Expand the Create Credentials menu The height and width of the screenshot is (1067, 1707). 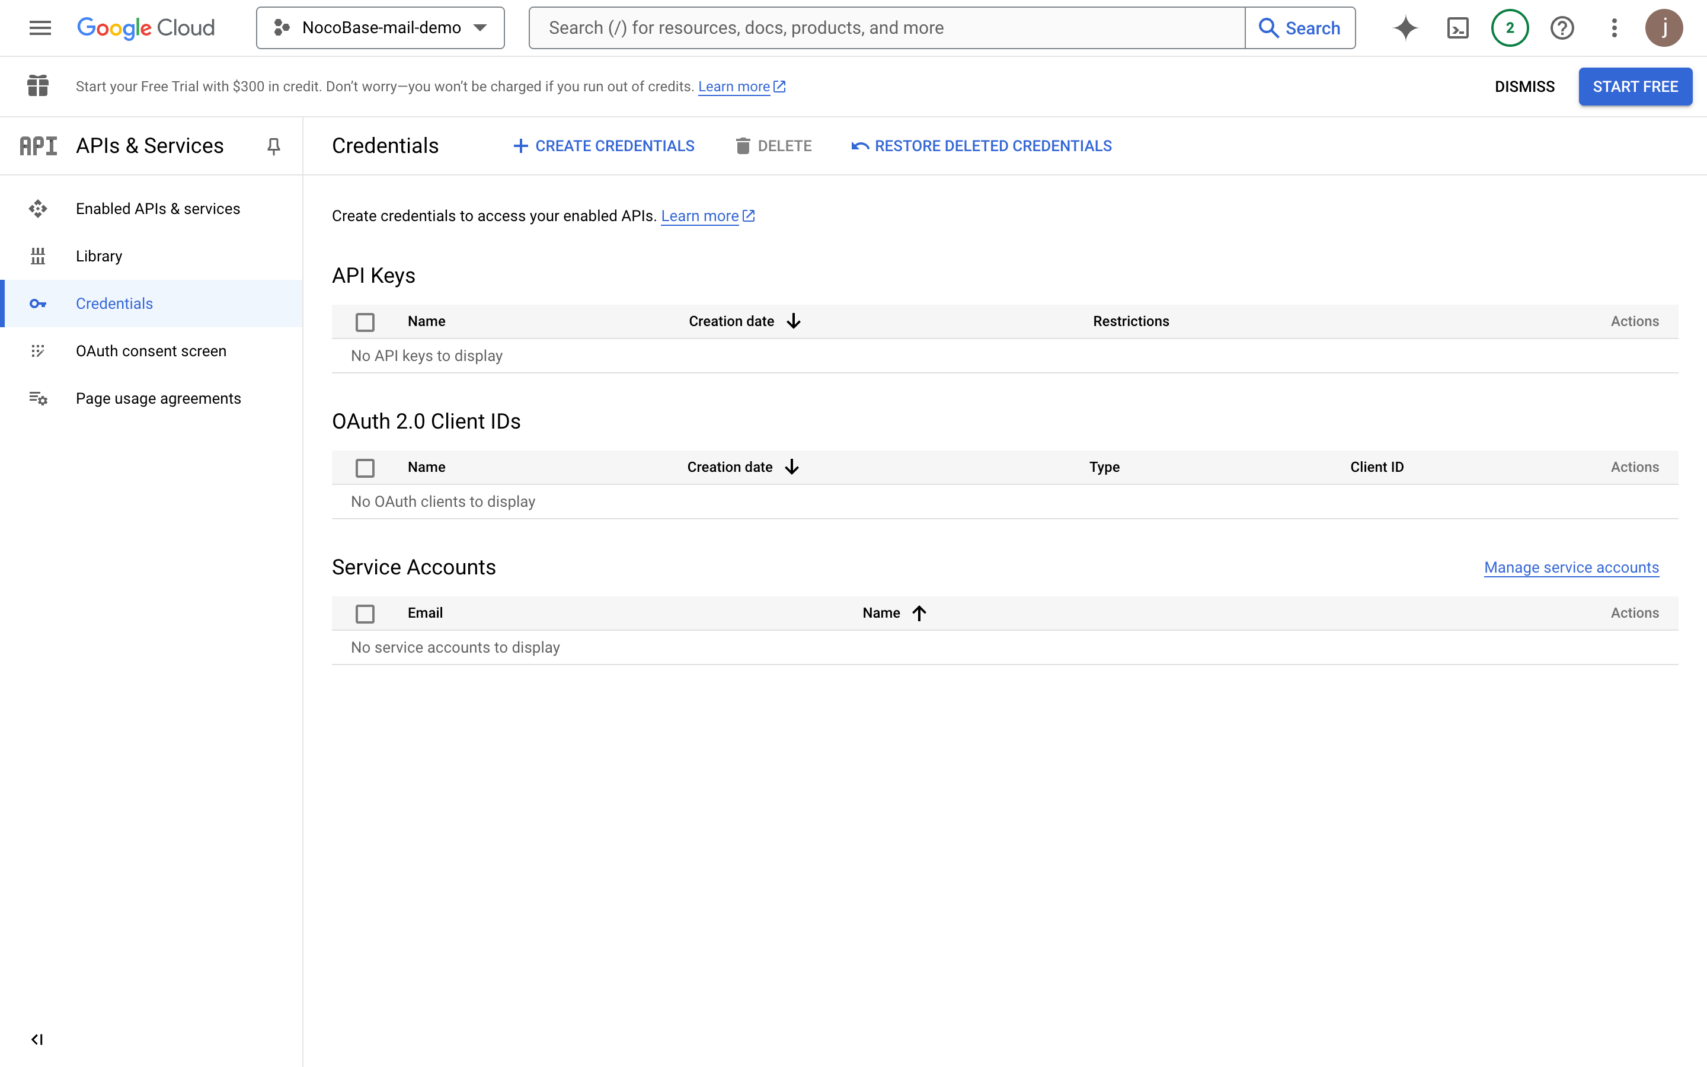click(x=604, y=146)
